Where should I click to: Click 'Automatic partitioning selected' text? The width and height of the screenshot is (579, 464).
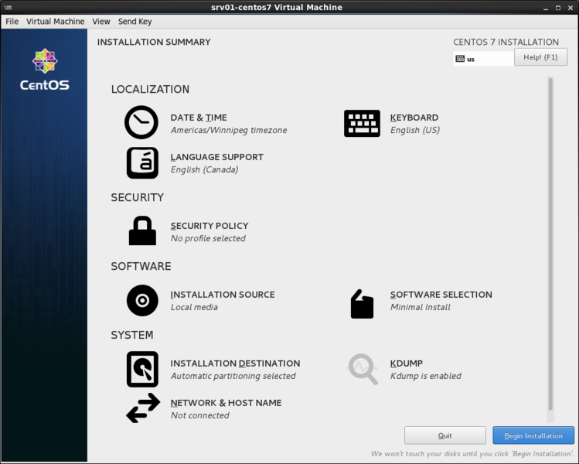[x=233, y=376]
